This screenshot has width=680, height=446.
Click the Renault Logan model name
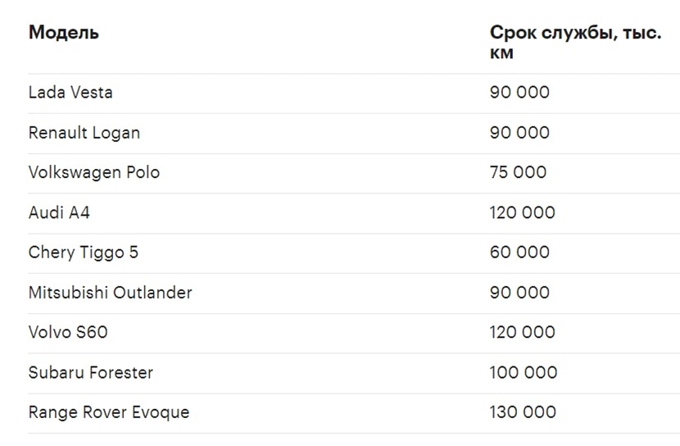[x=84, y=133]
